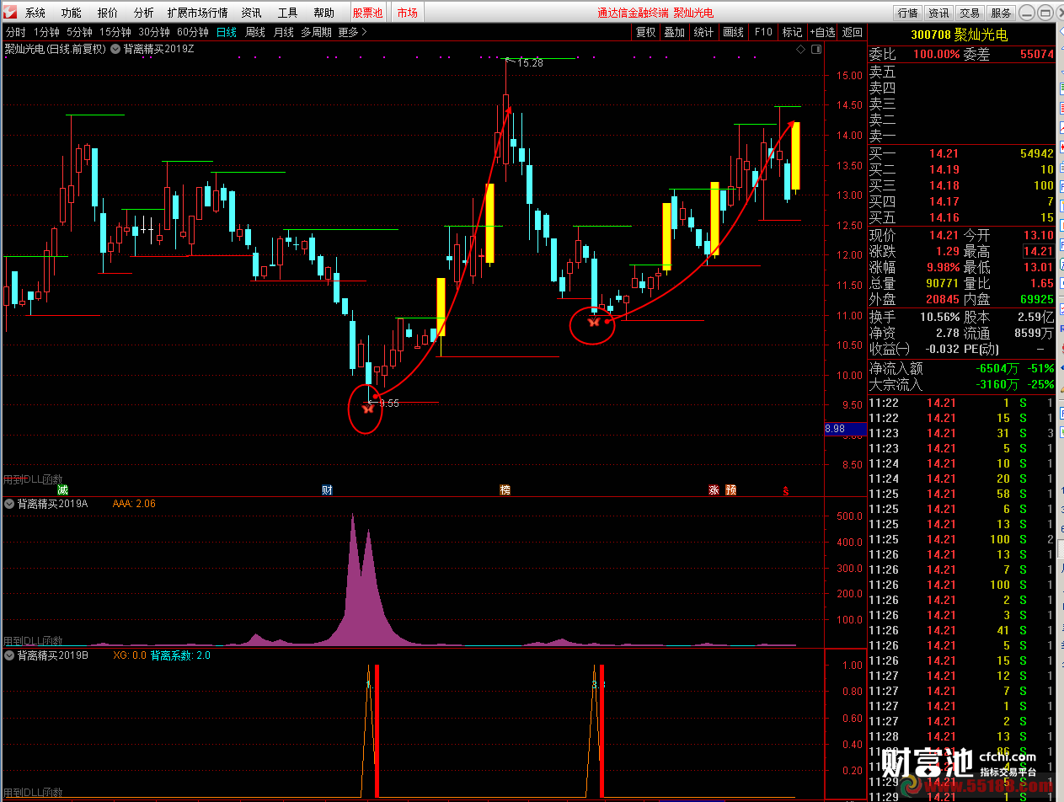
Task: Add stock via +自选 button
Action: pyautogui.click(x=822, y=32)
